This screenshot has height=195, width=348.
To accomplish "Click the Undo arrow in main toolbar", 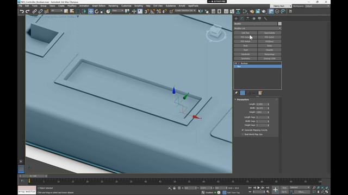I will 22,11.
